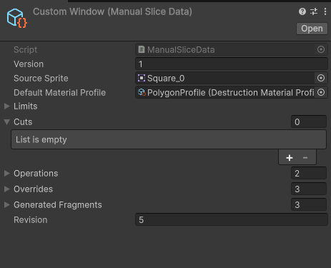
Task: Click the Source Sprite label
Action: (41, 79)
